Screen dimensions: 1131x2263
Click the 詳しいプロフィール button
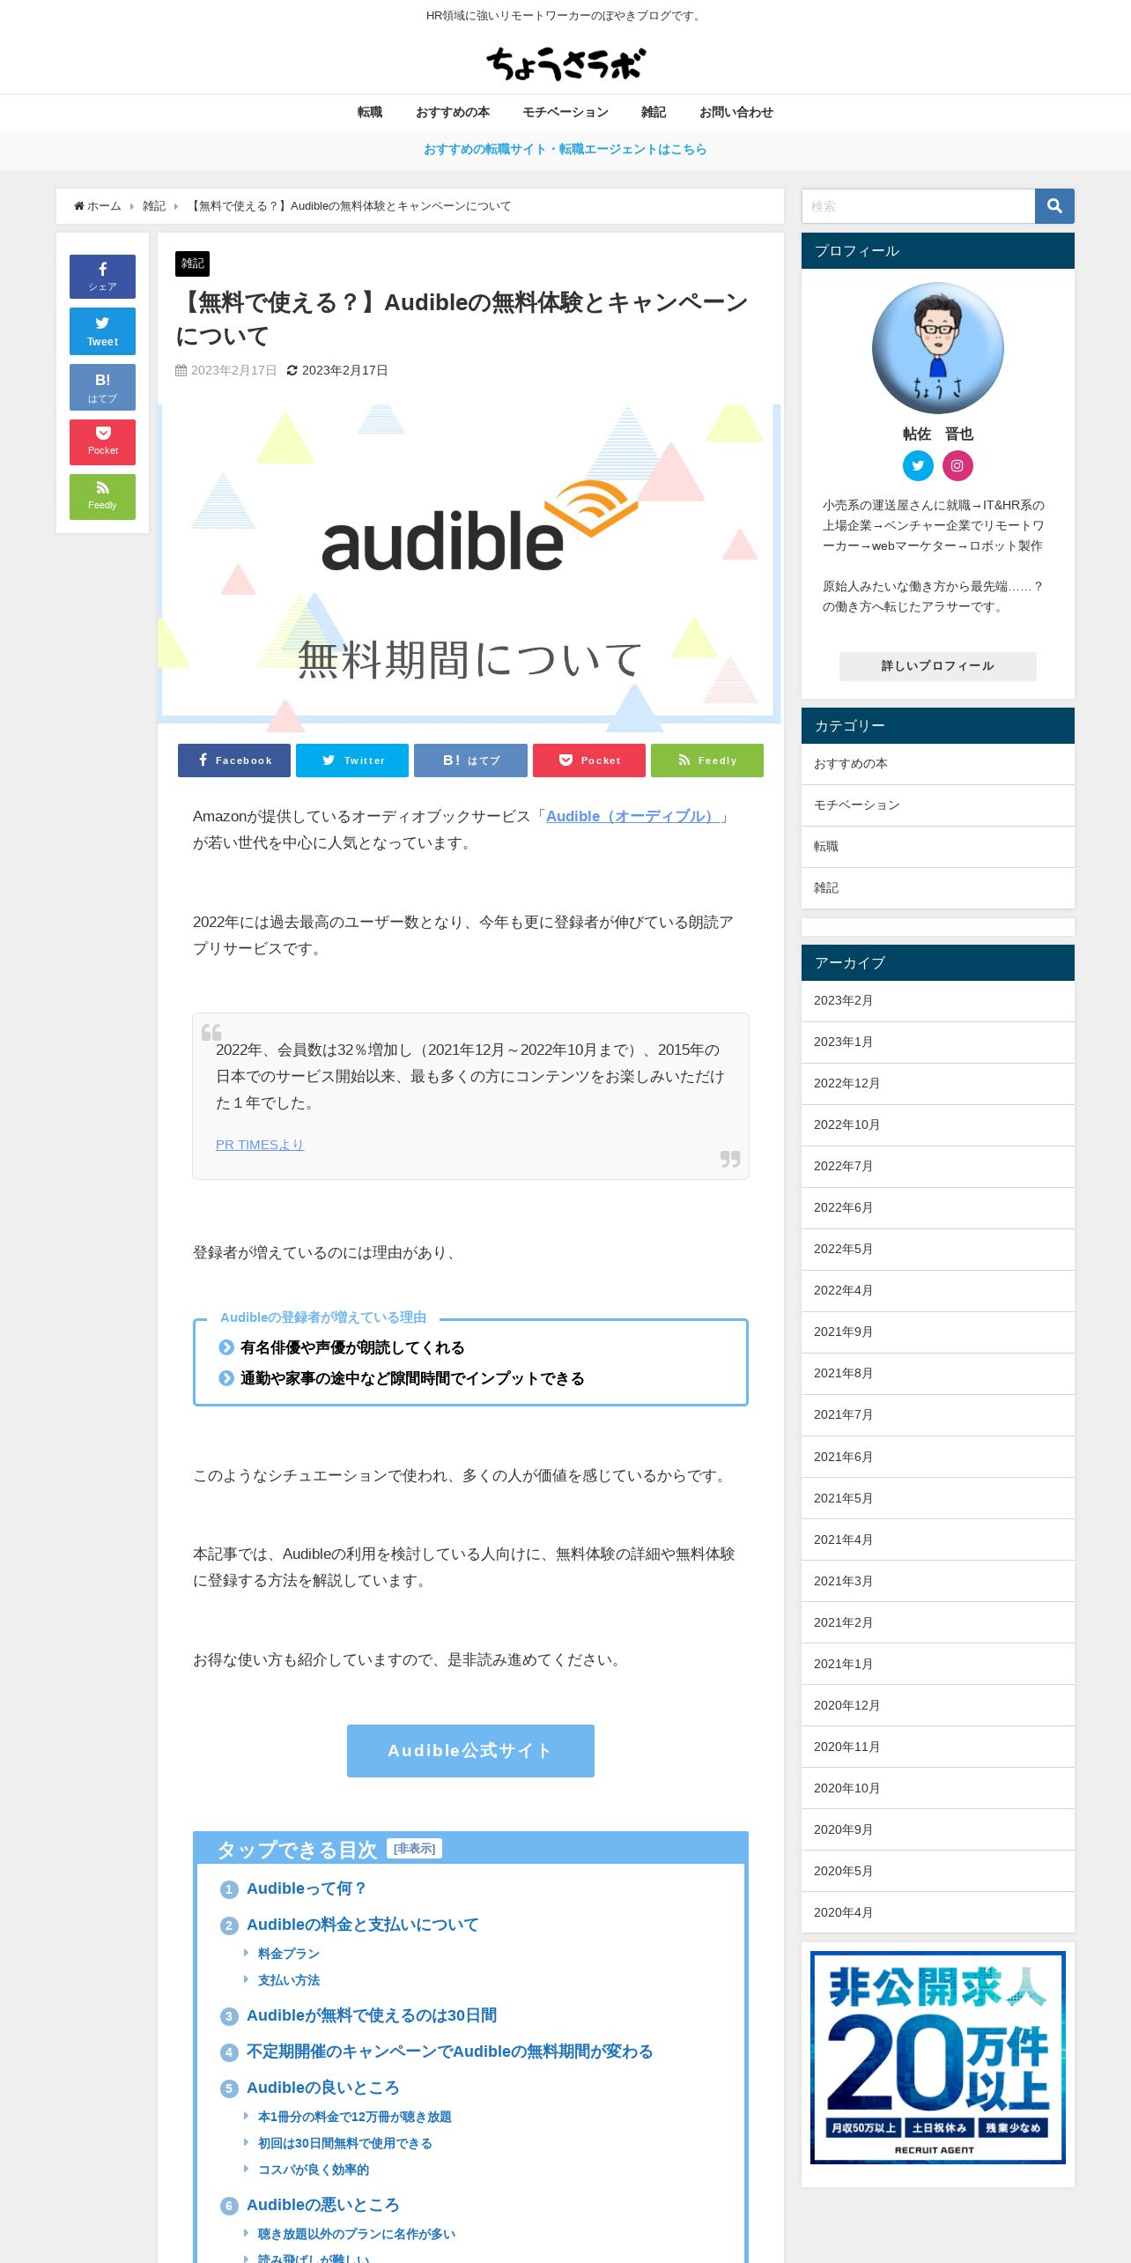[x=938, y=666]
